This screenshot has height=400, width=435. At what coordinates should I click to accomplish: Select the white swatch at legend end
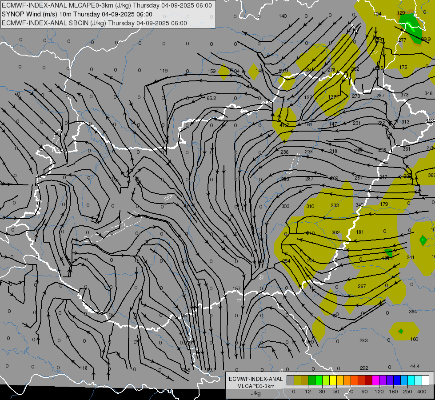(425, 380)
